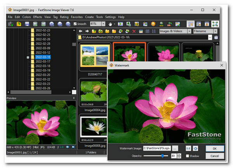Screen dimensions: 233x168
Task: Click the Save (floppy disk) toolbar icon
Action: (x=27, y=24)
